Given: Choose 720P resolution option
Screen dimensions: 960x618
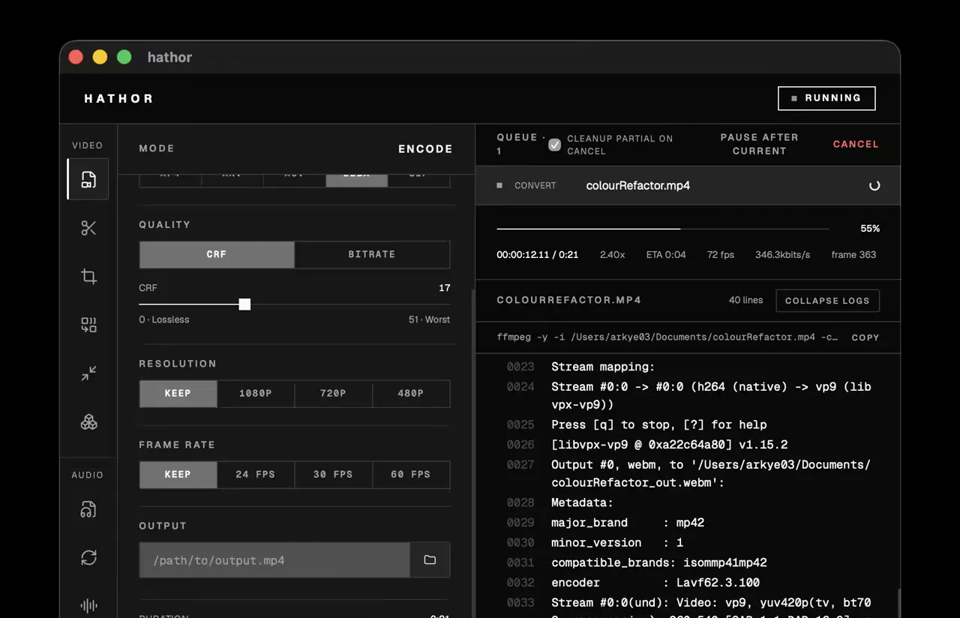Looking at the screenshot, I should (333, 393).
